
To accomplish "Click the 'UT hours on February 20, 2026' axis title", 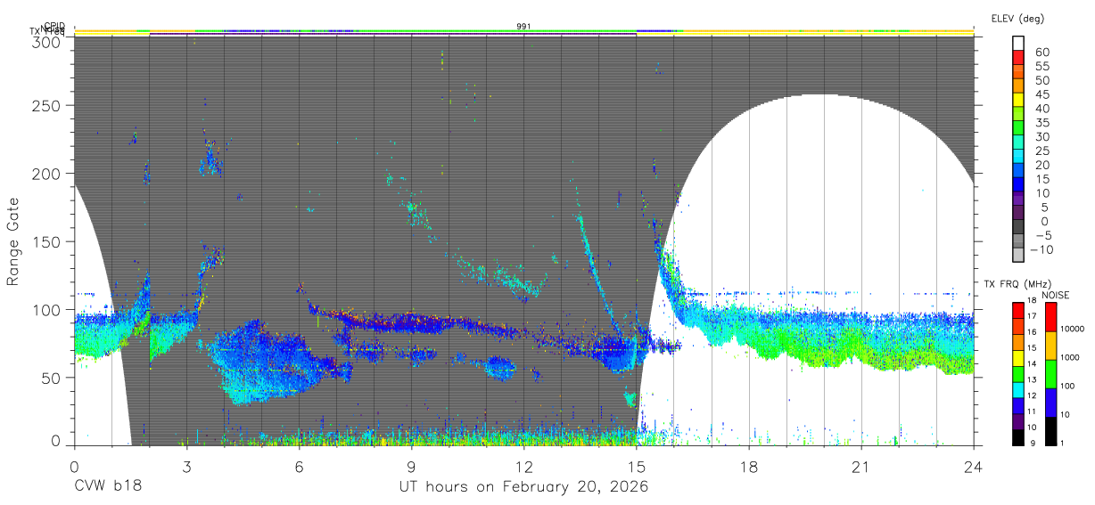I will click(523, 487).
